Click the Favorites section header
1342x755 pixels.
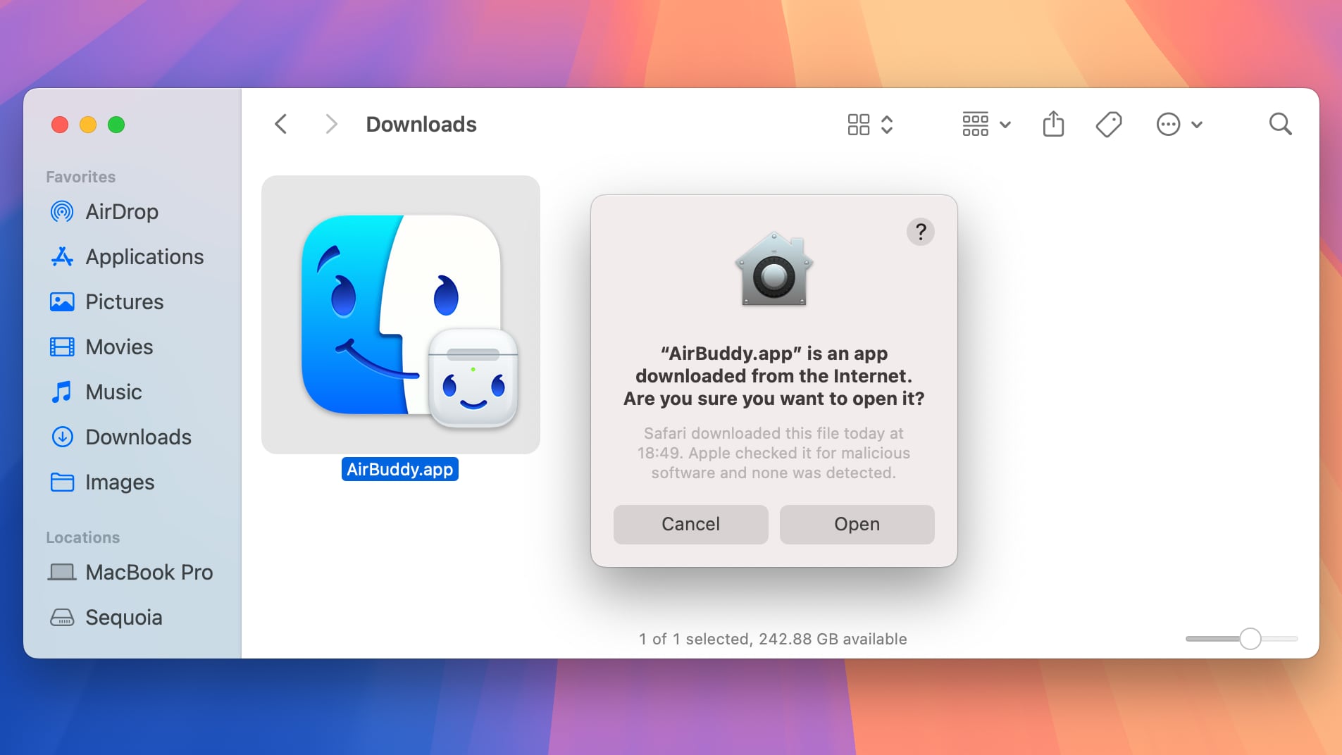click(80, 177)
